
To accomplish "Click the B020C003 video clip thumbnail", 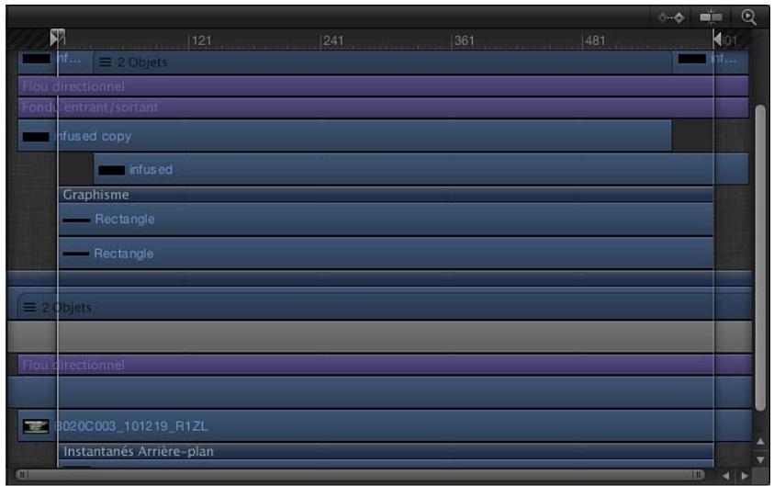I will point(36,426).
